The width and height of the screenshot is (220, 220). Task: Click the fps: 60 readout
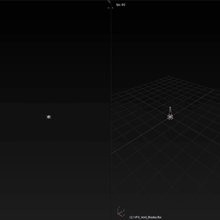[121, 4]
